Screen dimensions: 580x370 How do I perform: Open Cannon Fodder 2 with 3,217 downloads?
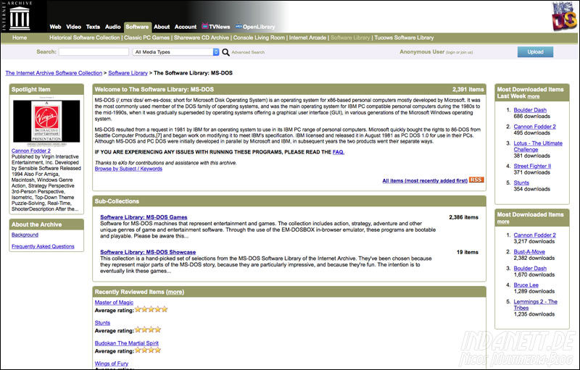[534, 235]
